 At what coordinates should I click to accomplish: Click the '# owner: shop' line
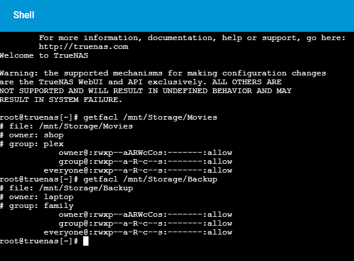32,136
